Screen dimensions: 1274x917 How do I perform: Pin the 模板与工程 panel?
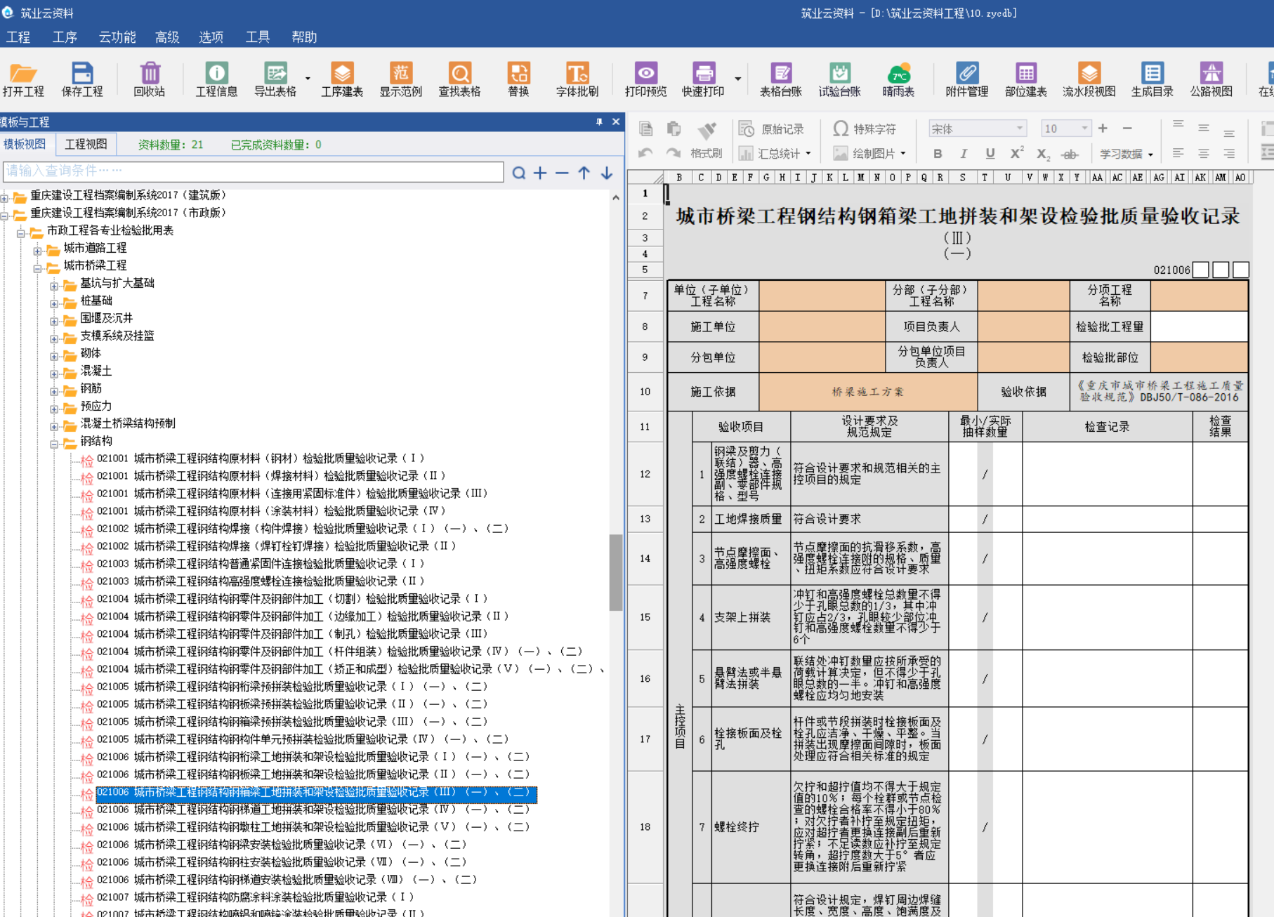click(599, 121)
